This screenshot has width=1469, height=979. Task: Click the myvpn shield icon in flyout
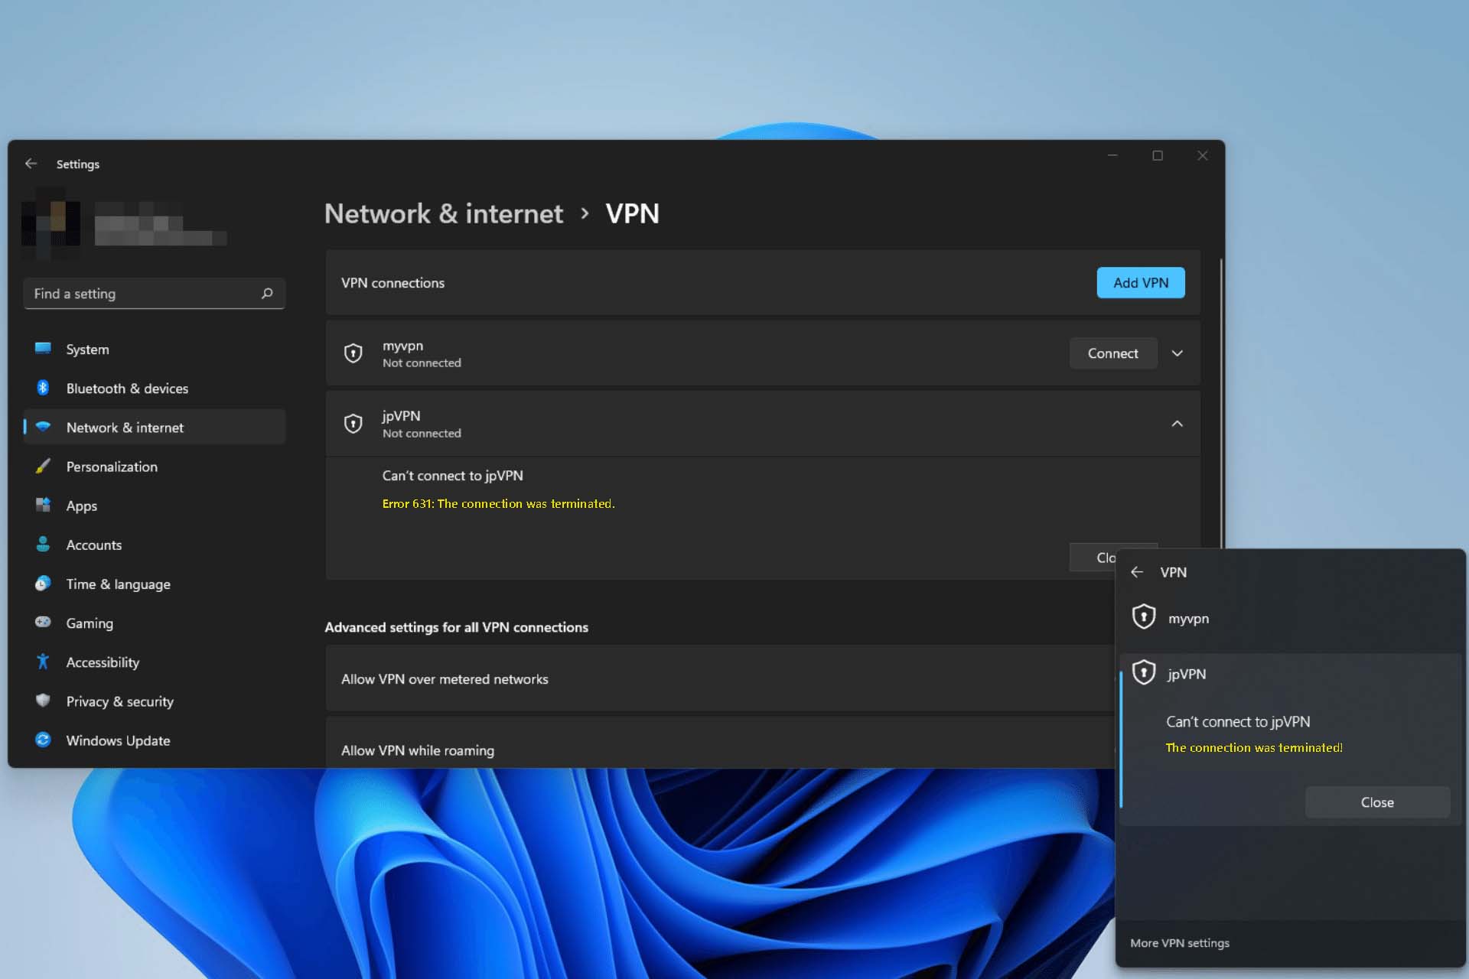coord(1145,617)
